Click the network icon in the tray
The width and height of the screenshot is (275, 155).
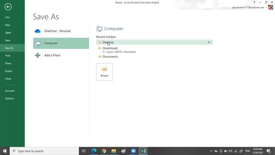click(x=235, y=151)
